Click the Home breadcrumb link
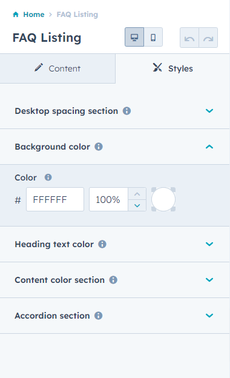The image size is (230, 378). point(34,15)
